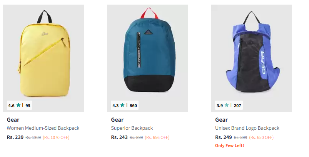Image resolution: width=309 pixels, height=157 pixels.
Task: Click the Rs. 239 price
Action: [x=15, y=137]
